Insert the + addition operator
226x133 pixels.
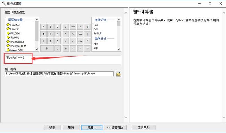pos(66,48)
